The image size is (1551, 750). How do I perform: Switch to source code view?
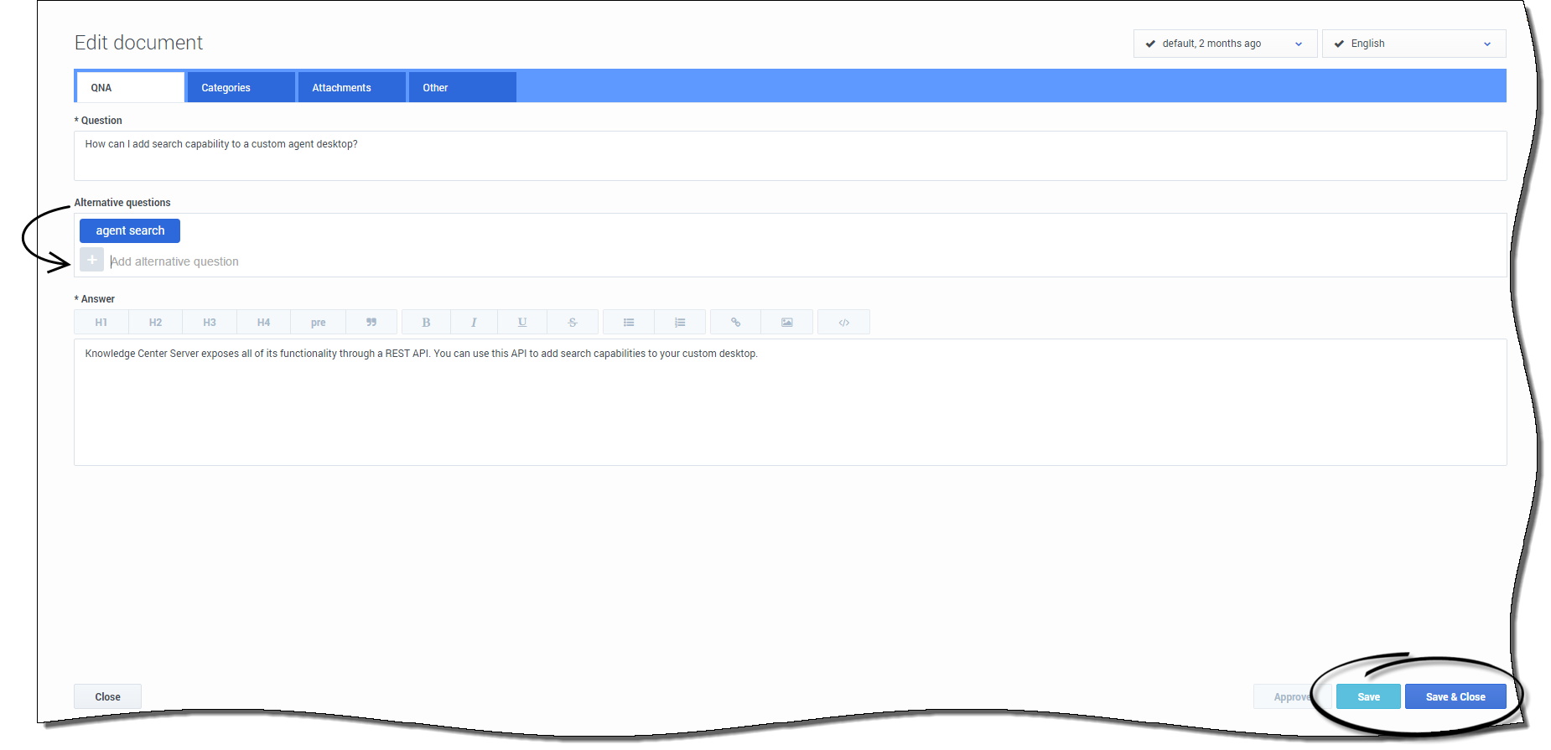click(x=843, y=323)
